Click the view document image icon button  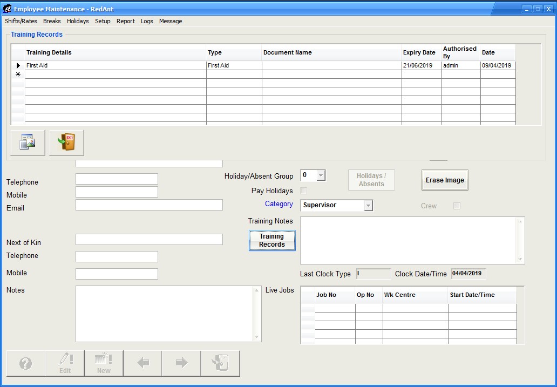pos(28,142)
